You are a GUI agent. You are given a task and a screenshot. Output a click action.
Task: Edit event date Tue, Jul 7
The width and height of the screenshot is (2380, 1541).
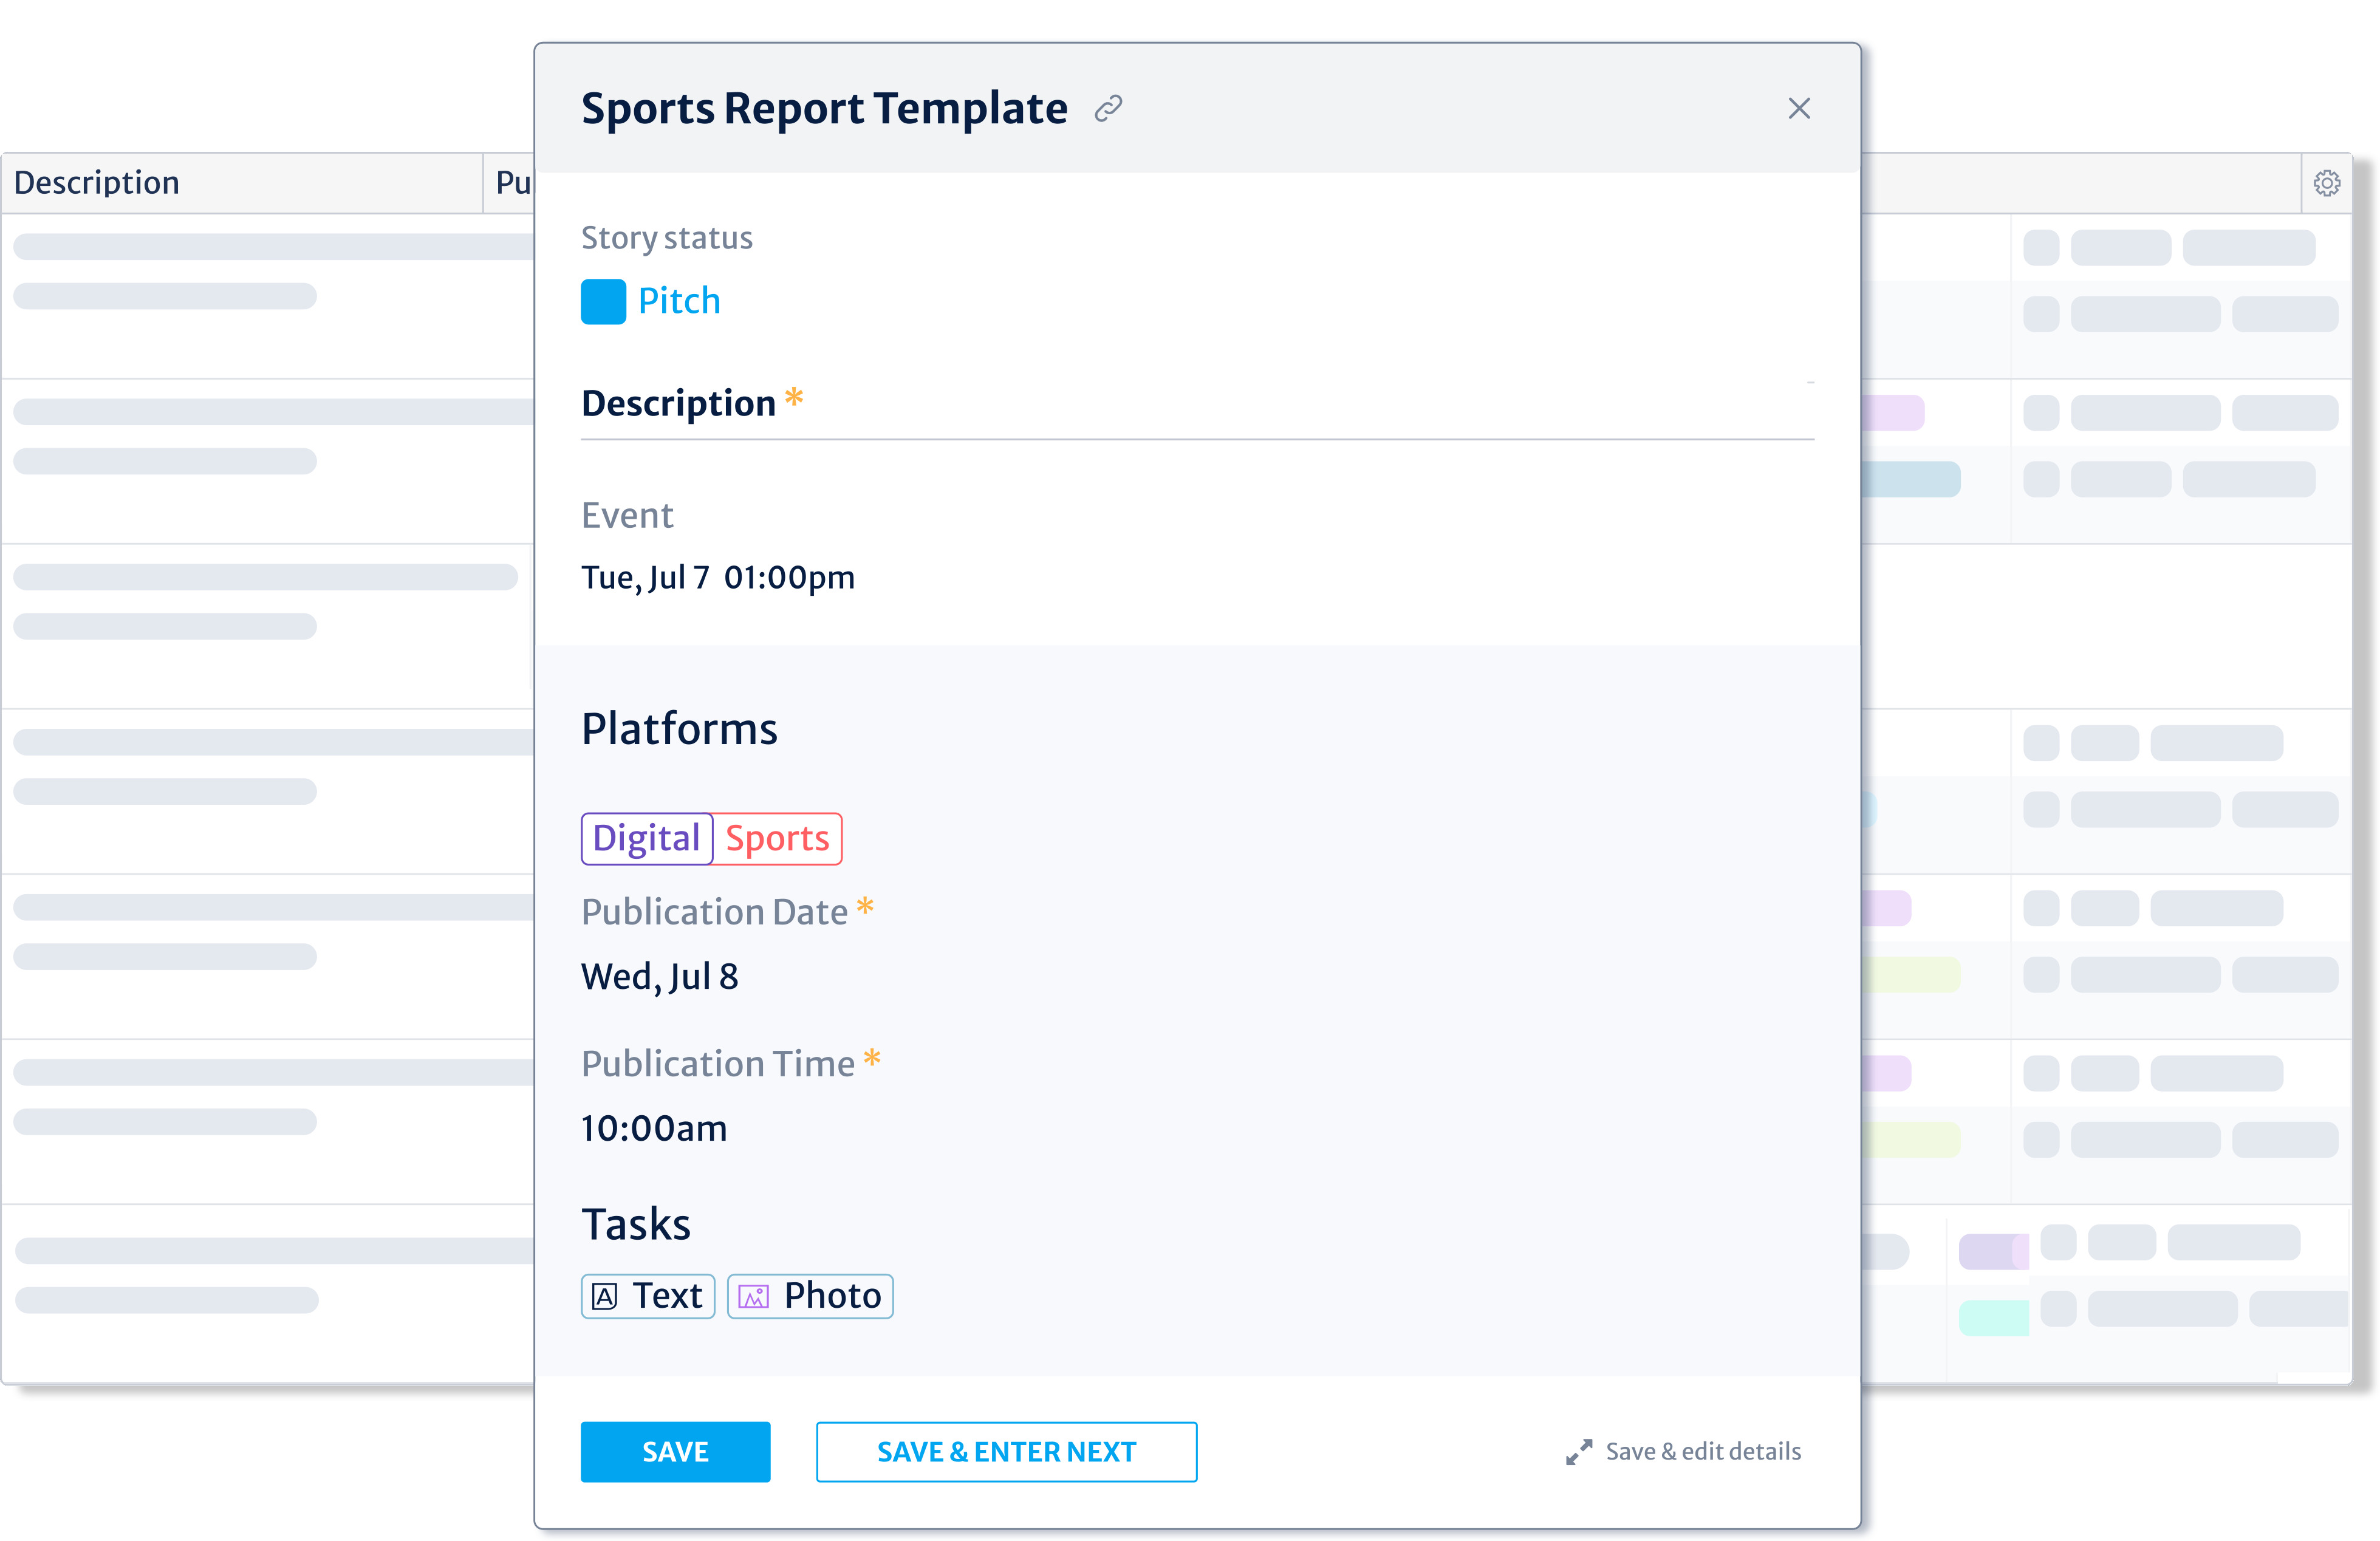click(x=645, y=578)
